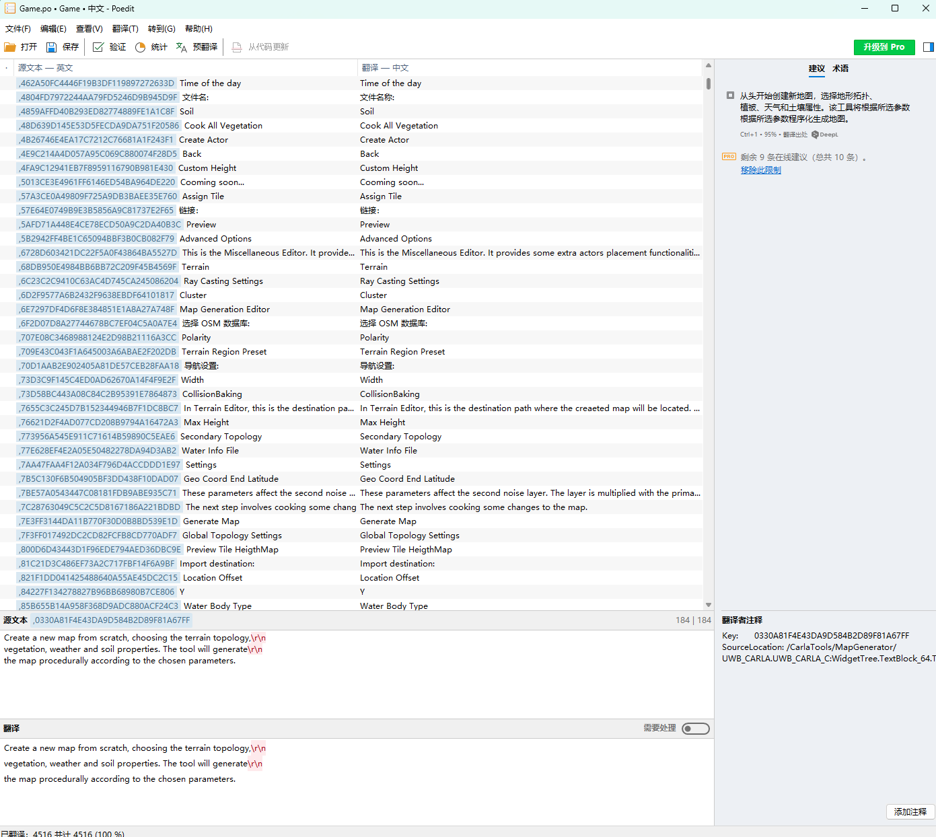
Task: Click the DeepL suggestion source icon
Action: click(x=815, y=135)
